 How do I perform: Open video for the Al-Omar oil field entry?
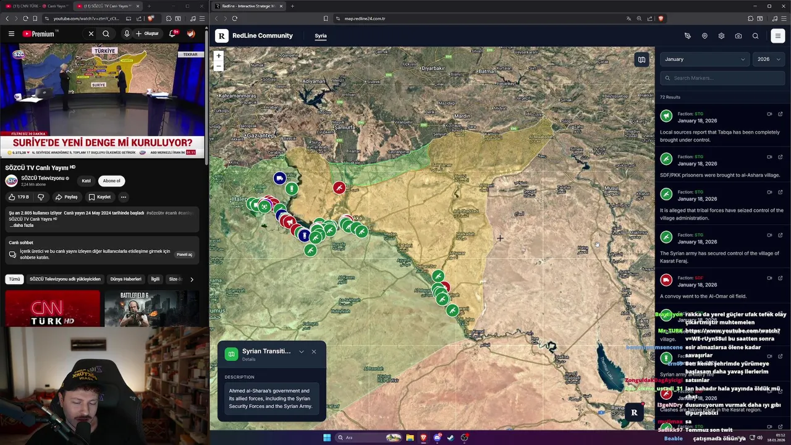[769, 278]
